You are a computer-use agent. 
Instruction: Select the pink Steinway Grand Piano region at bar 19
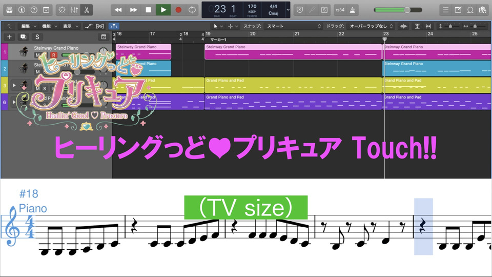(x=293, y=51)
